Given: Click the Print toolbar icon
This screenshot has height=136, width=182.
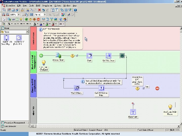Looking at the screenshot, I should pyautogui.click(x=22, y=10).
